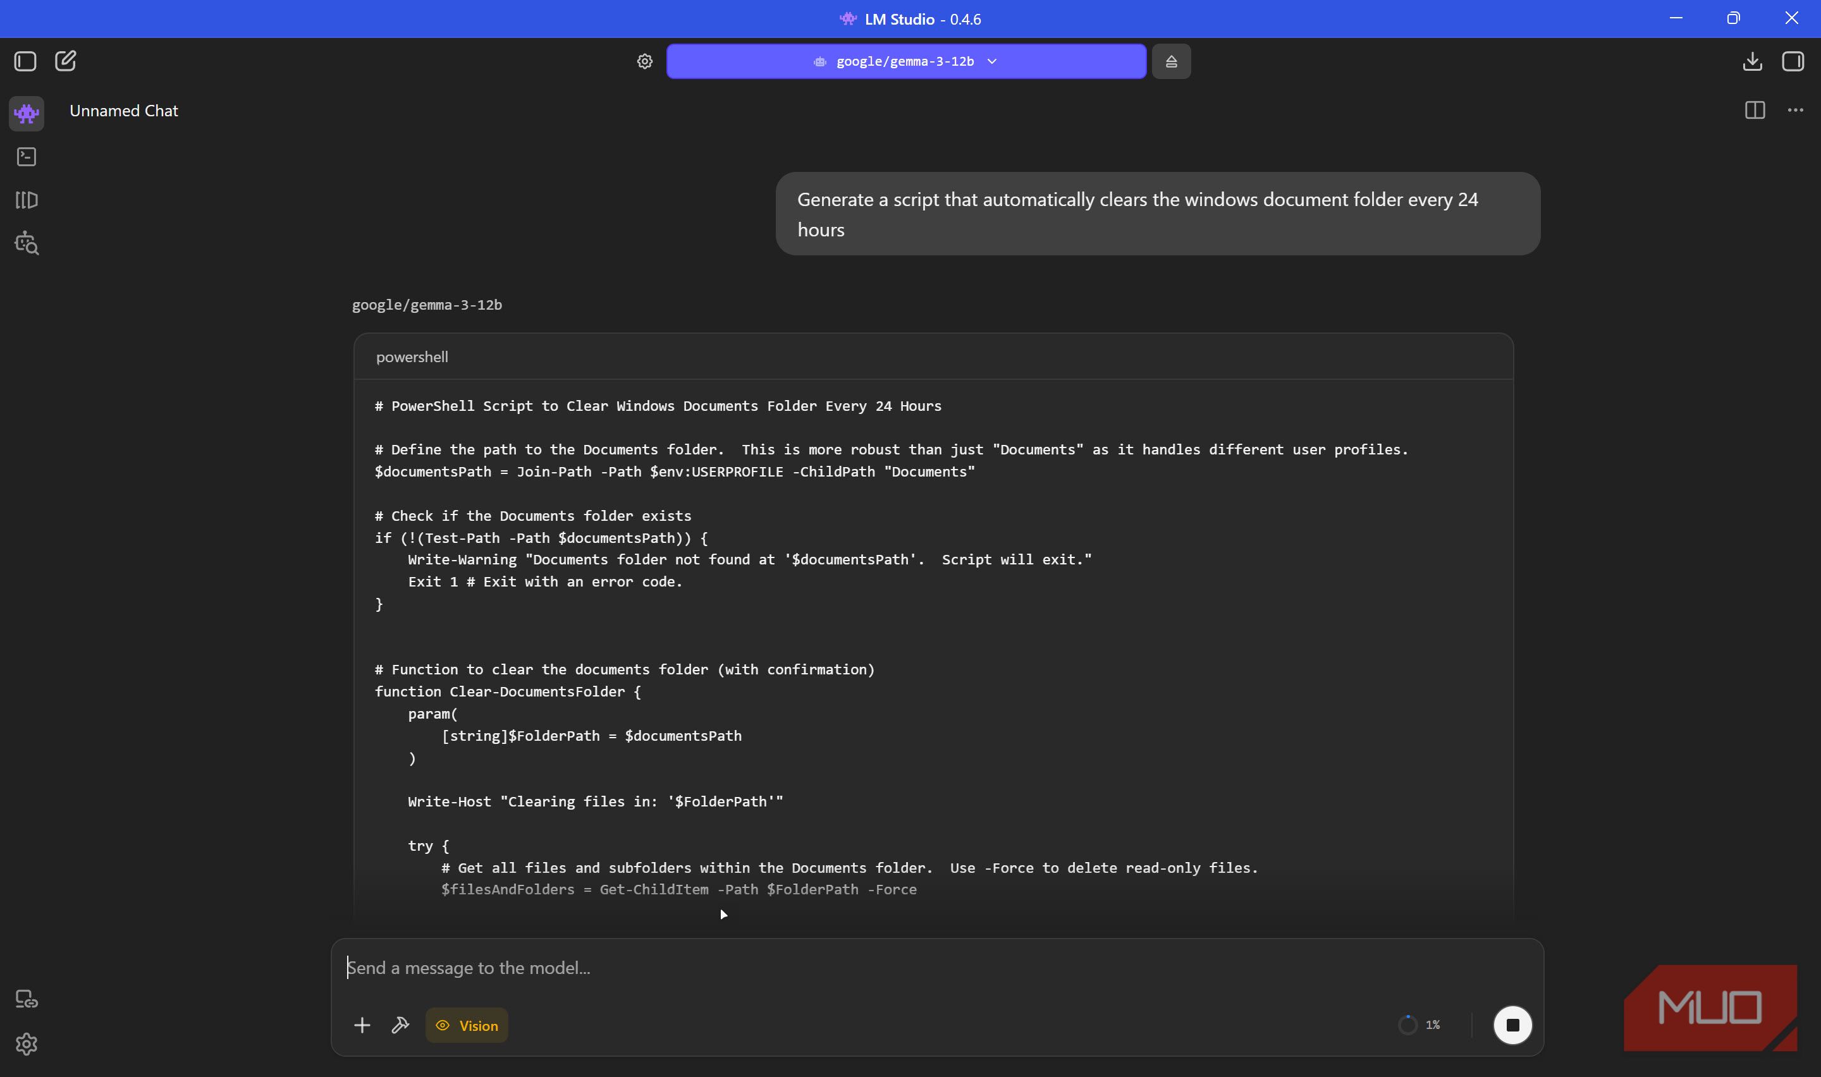Open the chat more-options ellipsis menu
This screenshot has width=1821, height=1077.
coord(1796,111)
